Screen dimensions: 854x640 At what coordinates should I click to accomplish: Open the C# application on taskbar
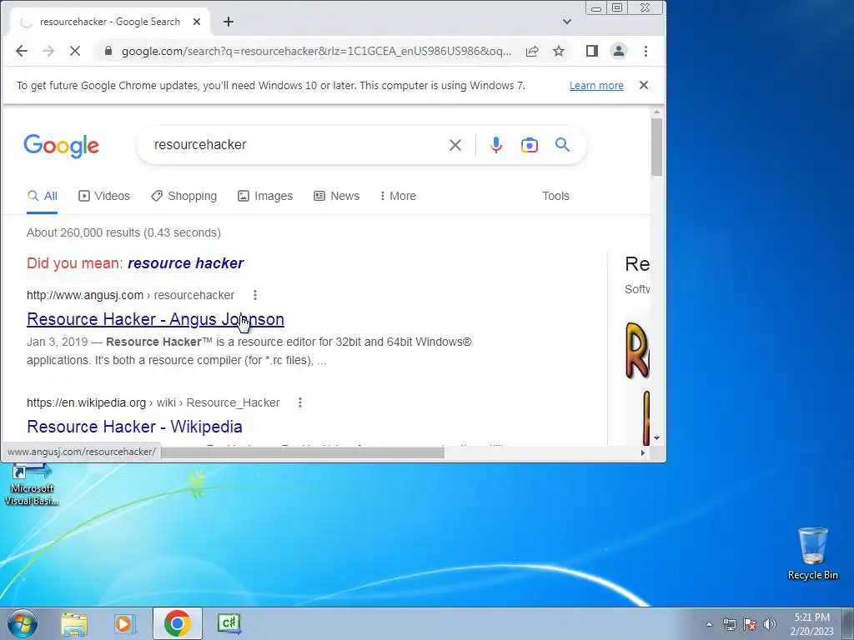229,623
